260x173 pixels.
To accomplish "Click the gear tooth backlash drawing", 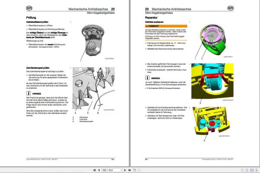I will [x=94, y=88].
